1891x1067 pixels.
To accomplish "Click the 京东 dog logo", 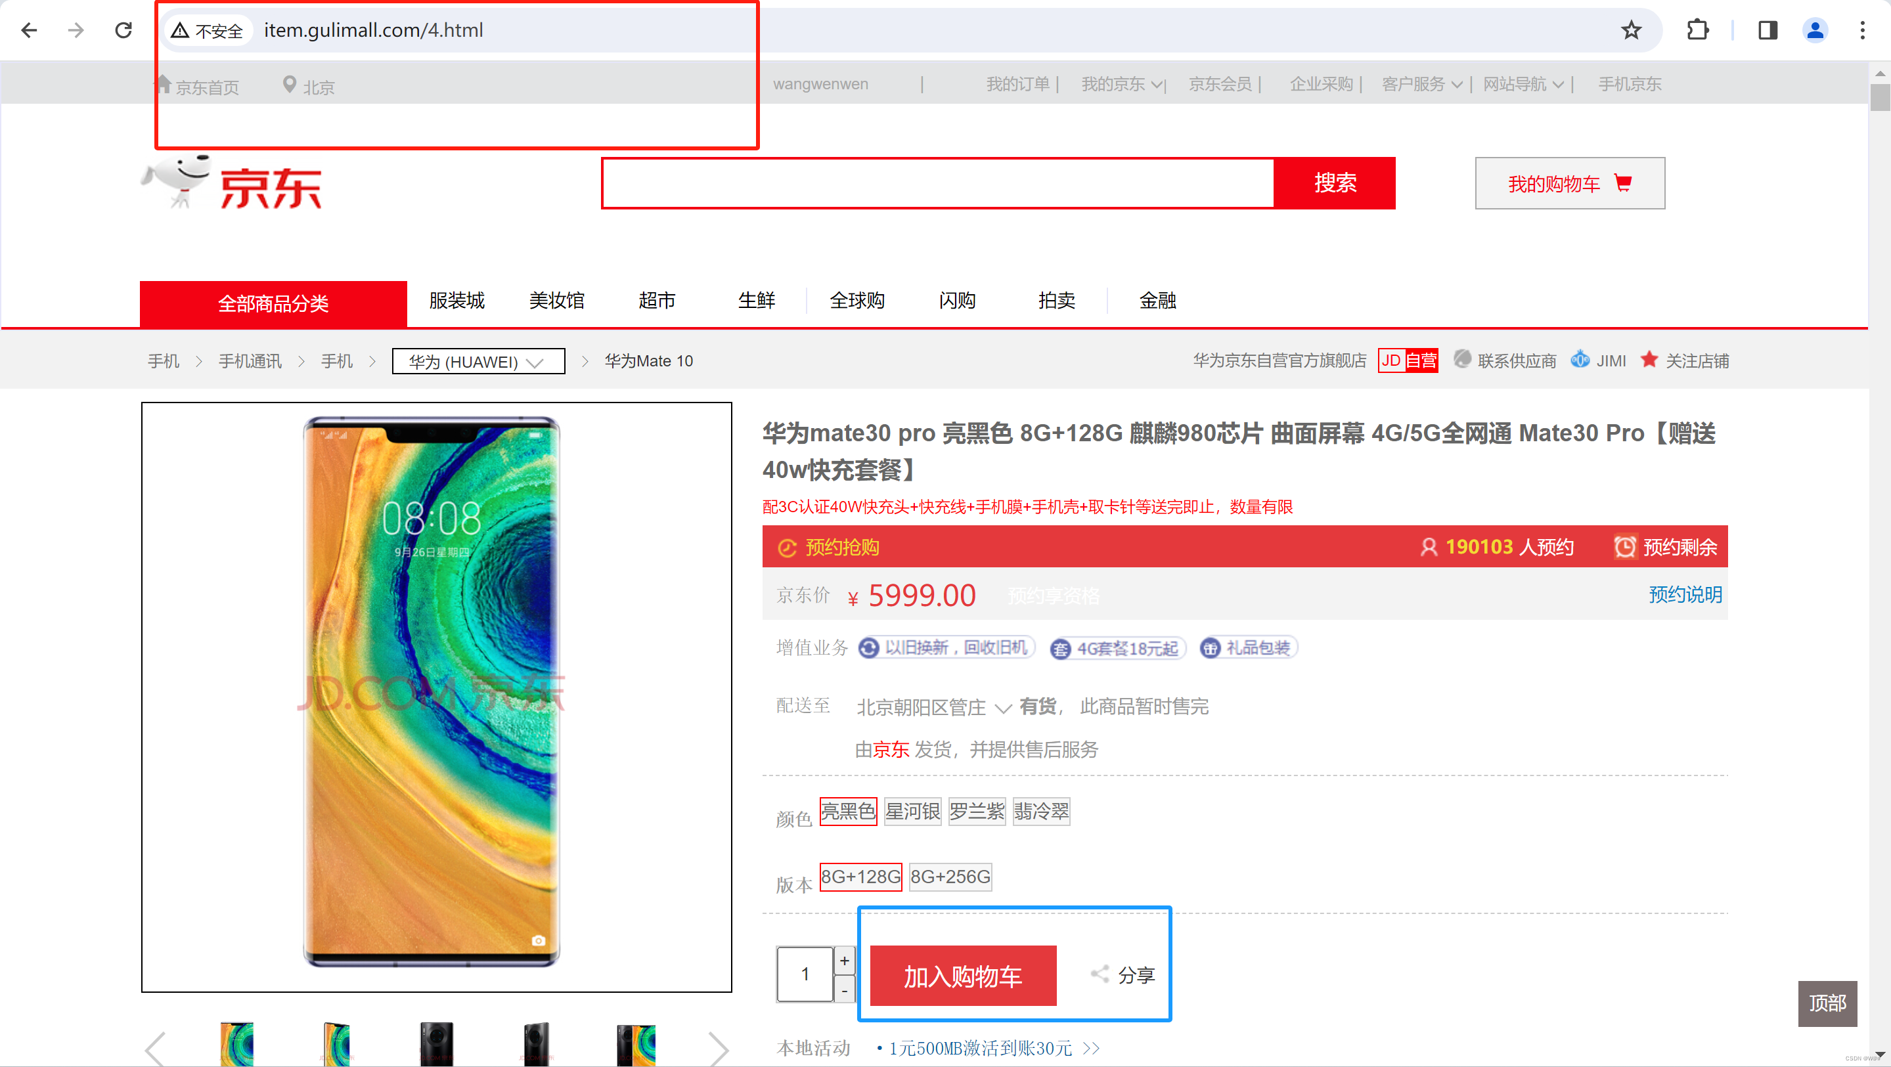I will [x=232, y=183].
